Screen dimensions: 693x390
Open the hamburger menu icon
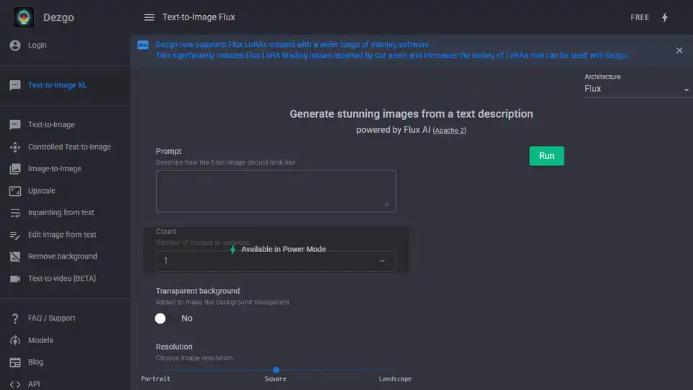[x=149, y=17]
